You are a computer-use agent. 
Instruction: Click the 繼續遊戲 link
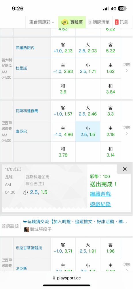tap(100, 194)
